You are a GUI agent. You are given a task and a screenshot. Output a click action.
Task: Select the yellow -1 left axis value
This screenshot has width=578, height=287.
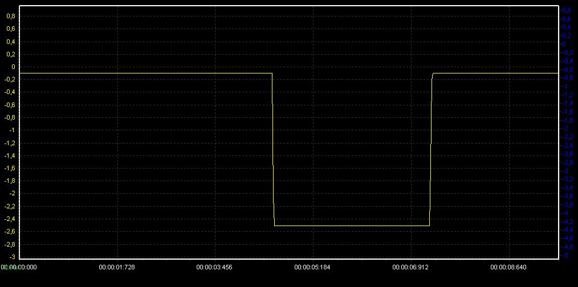coord(11,130)
